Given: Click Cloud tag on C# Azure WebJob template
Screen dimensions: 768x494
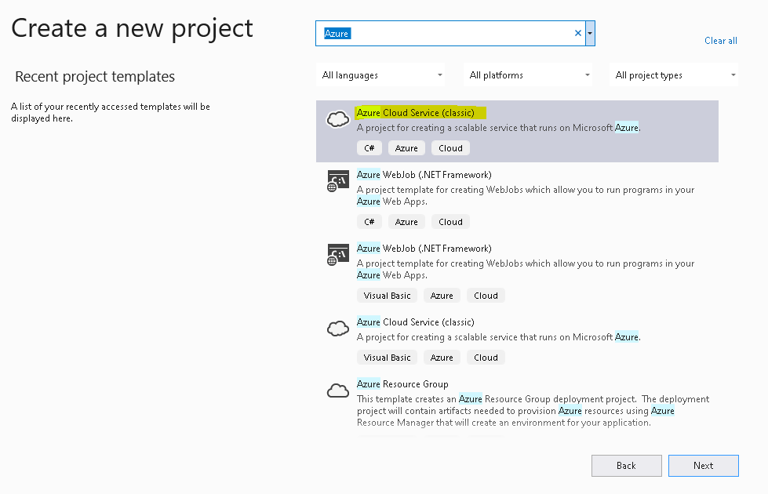Looking at the screenshot, I should coord(450,222).
